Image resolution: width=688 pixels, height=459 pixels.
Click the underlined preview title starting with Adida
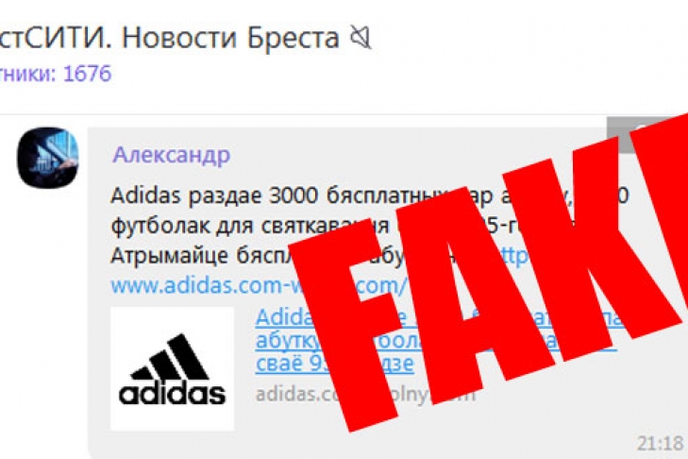pyautogui.click(x=439, y=318)
